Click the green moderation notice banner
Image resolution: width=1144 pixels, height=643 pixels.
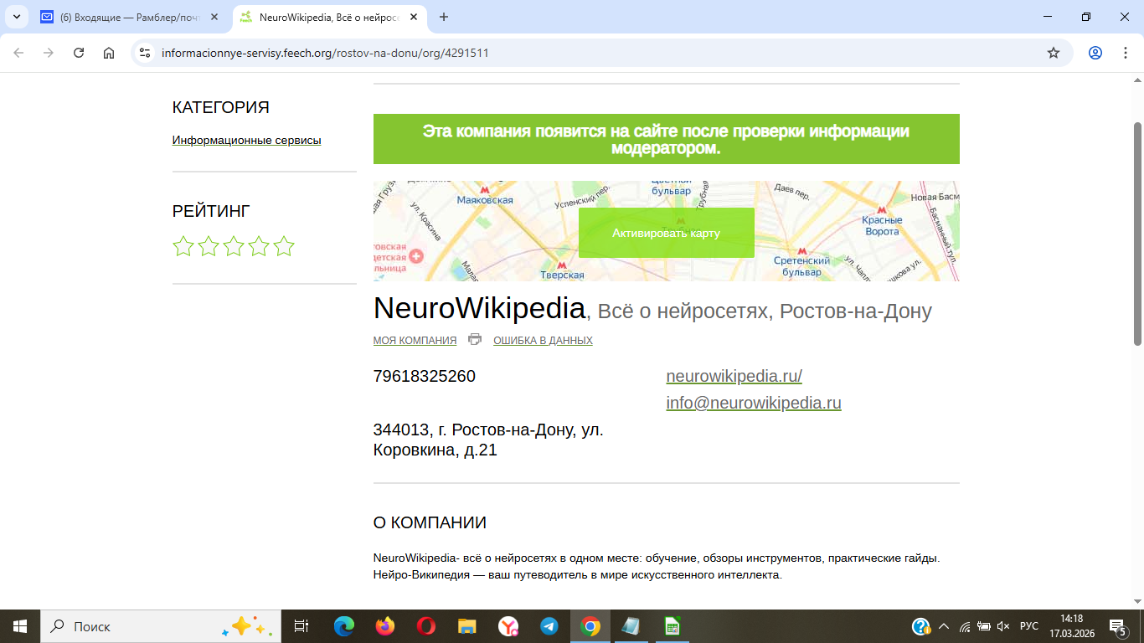click(x=667, y=139)
